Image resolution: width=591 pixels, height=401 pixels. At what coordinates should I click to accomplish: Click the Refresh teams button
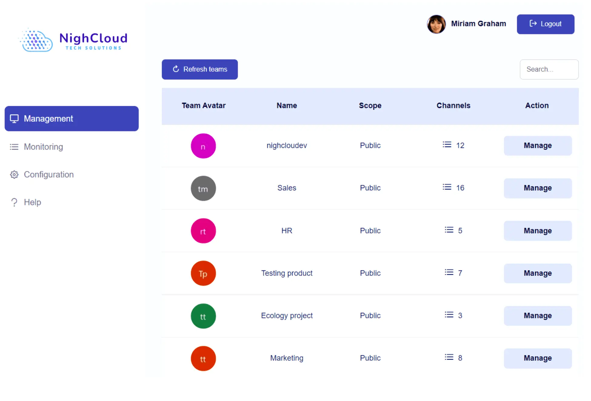pos(199,69)
